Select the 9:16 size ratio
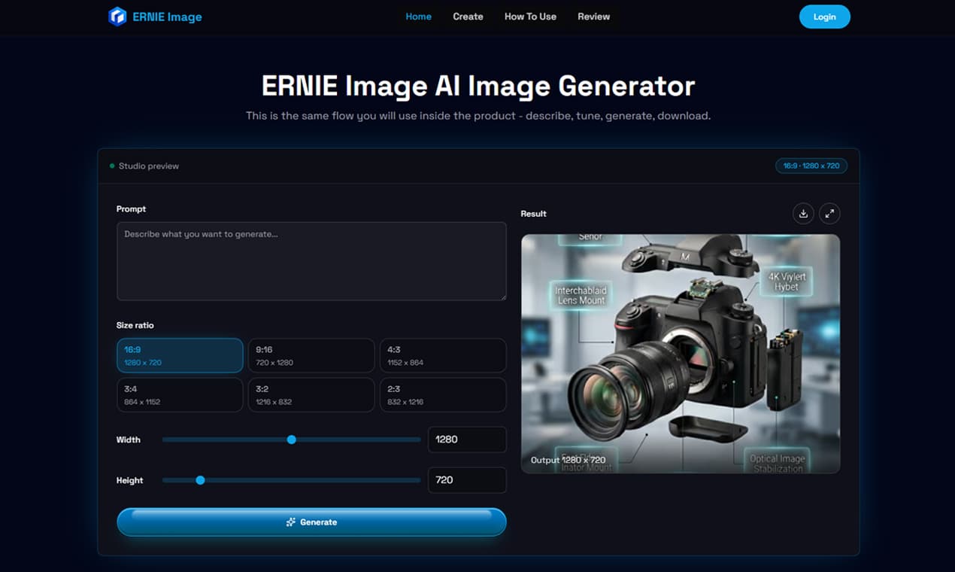The image size is (955, 572). click(x=311, y=354)
